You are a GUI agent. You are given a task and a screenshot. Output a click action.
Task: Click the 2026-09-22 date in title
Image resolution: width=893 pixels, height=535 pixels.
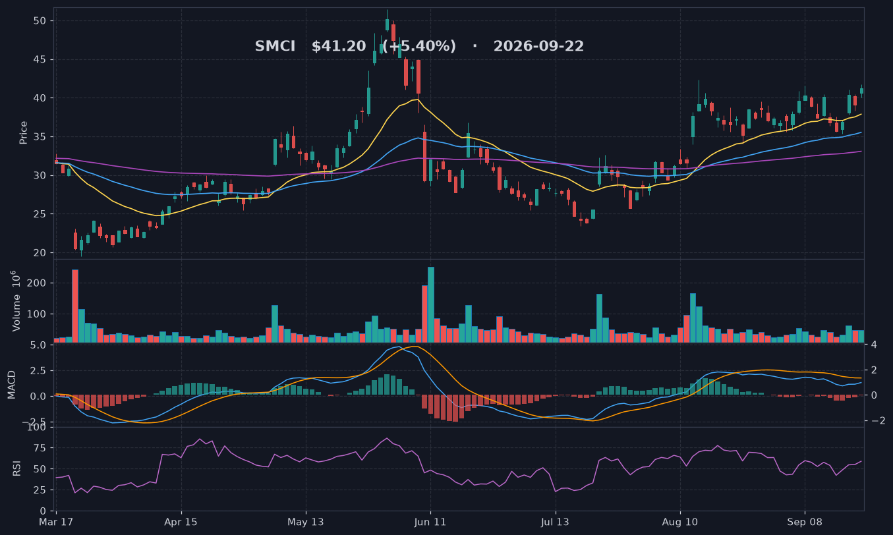[x=538, y=47]
